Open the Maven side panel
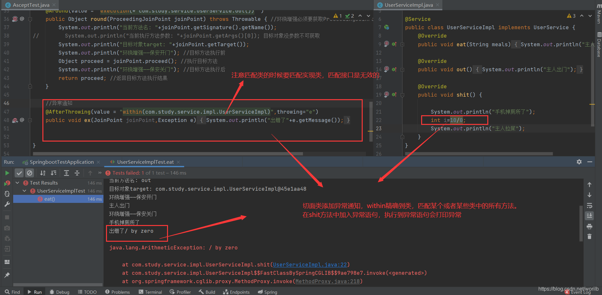Viewport: 602px width, 295px height. tap(599, 14)
